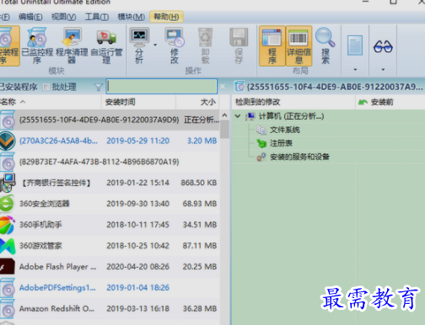Open the 视图(V) menu
The height and width of the screenshot is (325, 425).
click(x=63, y=17)
